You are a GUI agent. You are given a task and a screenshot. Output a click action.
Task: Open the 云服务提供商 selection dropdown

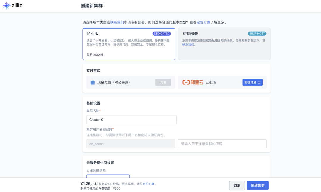[108, 177]
